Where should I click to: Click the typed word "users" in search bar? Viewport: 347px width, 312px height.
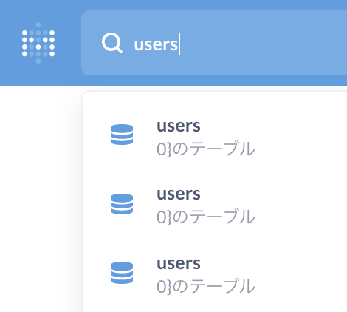click(x=156, y=44)
